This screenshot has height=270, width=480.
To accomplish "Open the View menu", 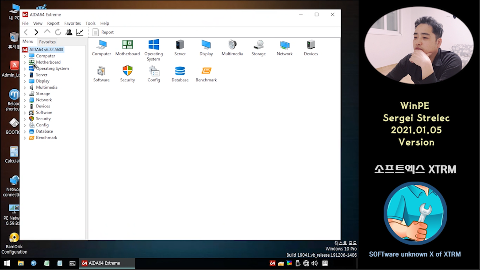I will tap(38, 23).
